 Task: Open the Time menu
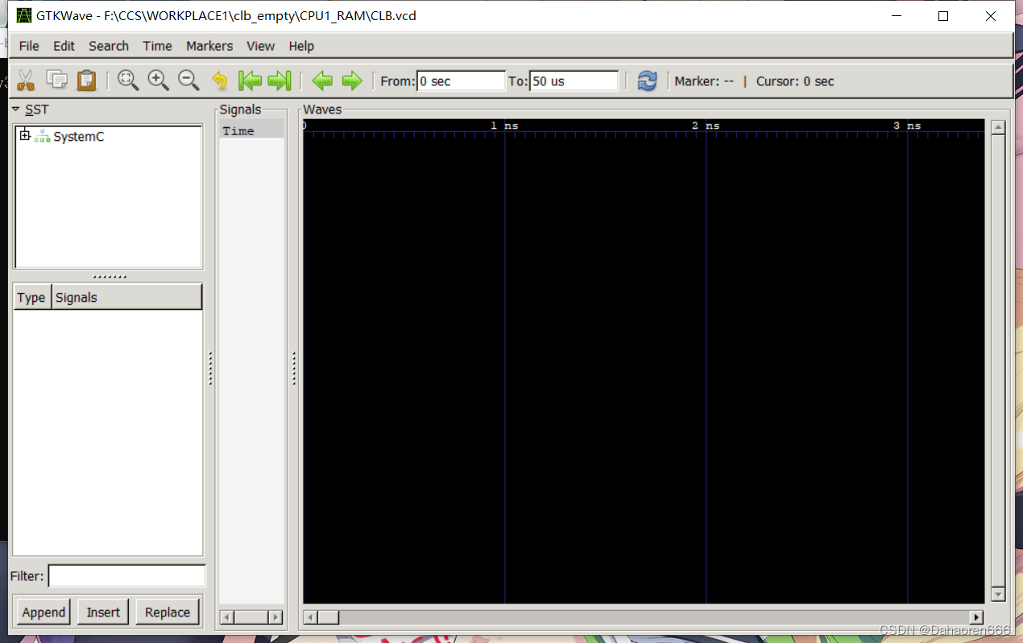click(157, 46)
